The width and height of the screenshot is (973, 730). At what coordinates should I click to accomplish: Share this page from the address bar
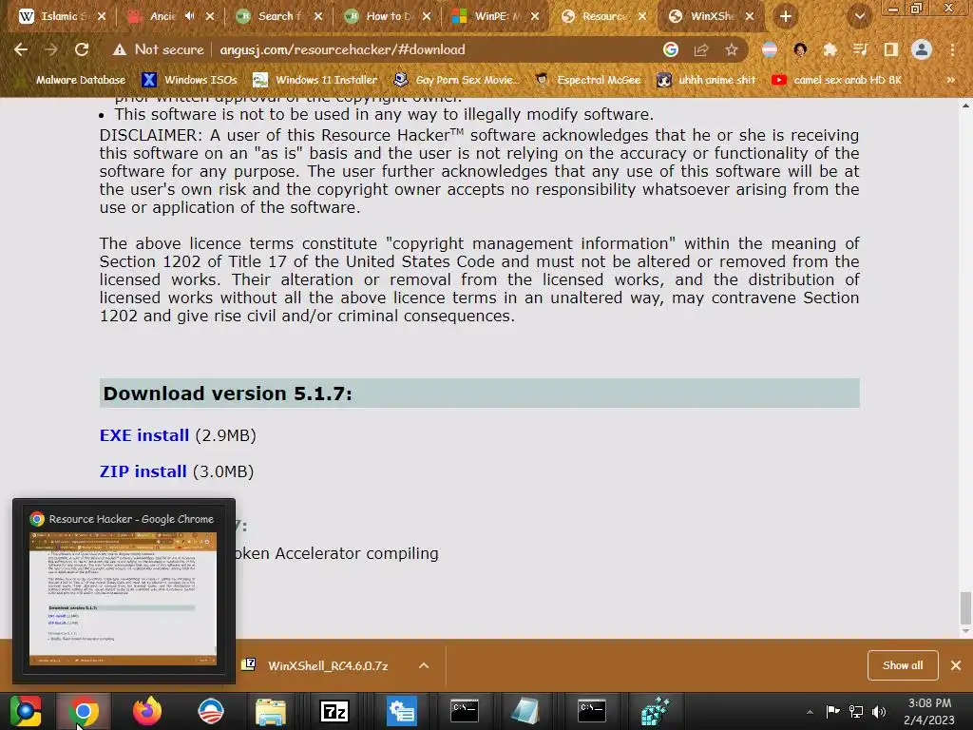pyautogui.click(x=701, y=49)
